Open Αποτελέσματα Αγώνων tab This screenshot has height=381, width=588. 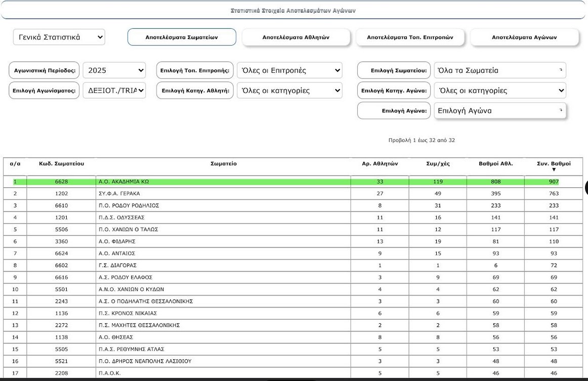(524, 37)
